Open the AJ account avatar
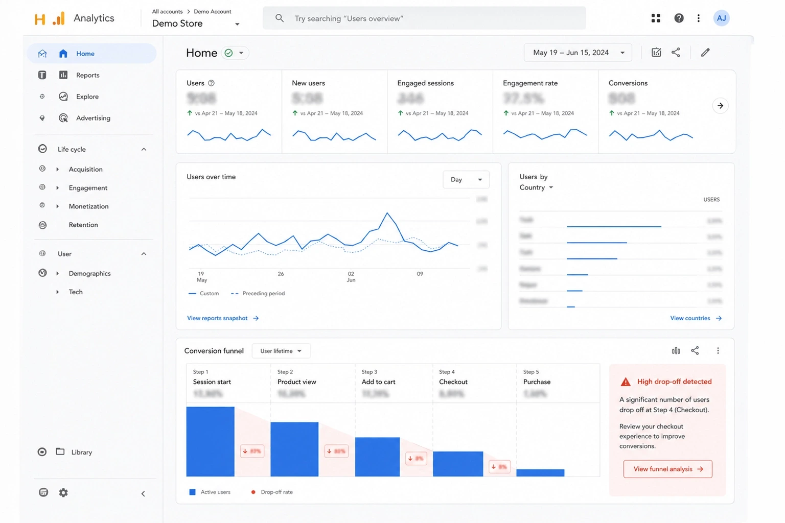The width and height of the screenshot is (785, 523). click(x=721, y=18)
